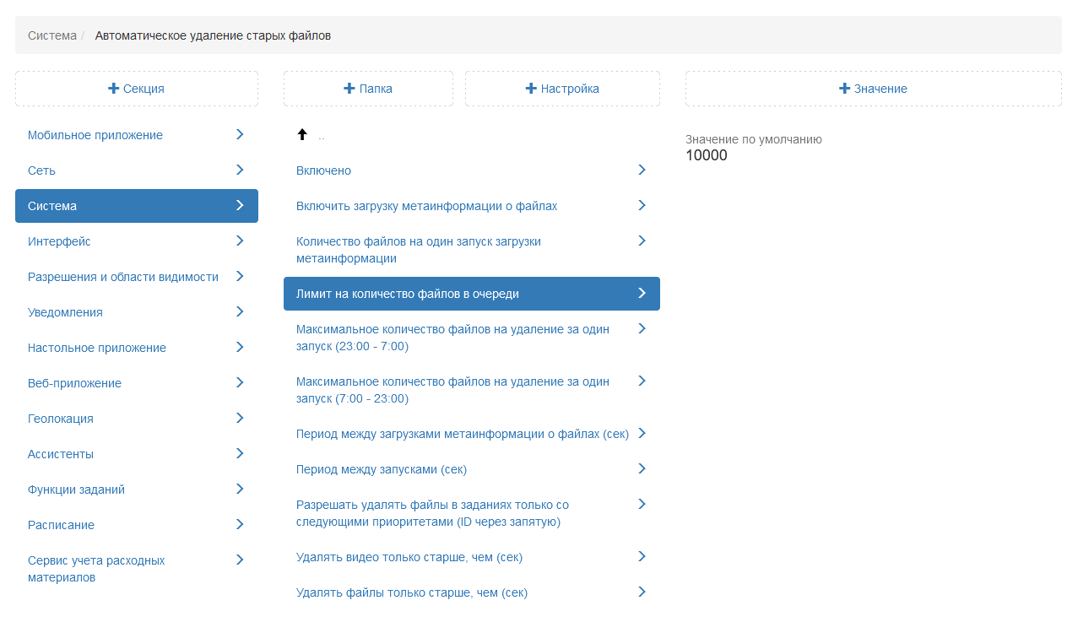Click the plus icon next to Значение

844,89
